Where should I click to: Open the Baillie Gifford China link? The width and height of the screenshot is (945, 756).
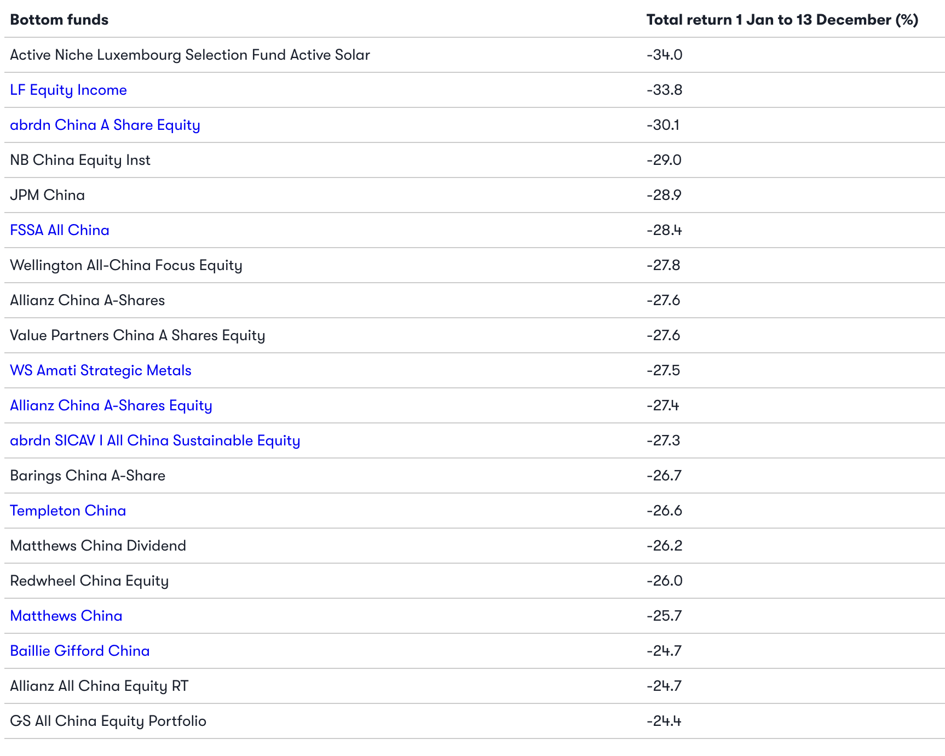pos(80,651)
